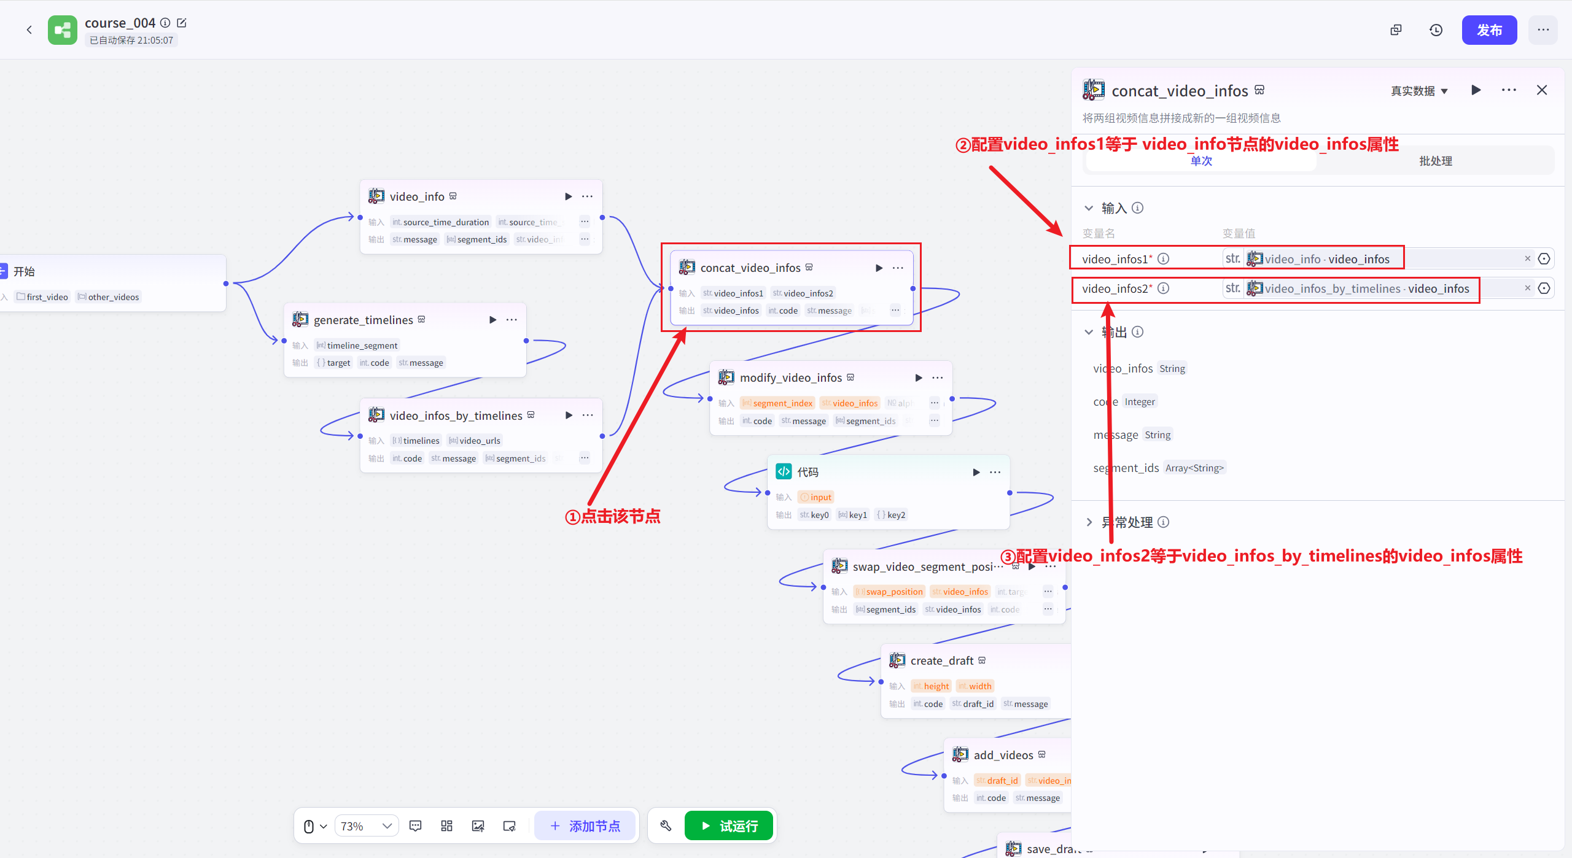Switch to the 单次 tab
This screenshot has width=1572, height=858.
tap(1200, 161)
